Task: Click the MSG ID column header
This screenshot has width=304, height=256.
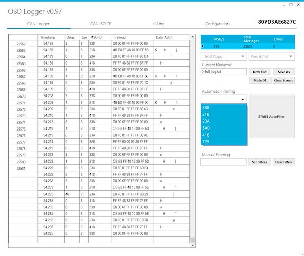Action: tap(100, 37)
